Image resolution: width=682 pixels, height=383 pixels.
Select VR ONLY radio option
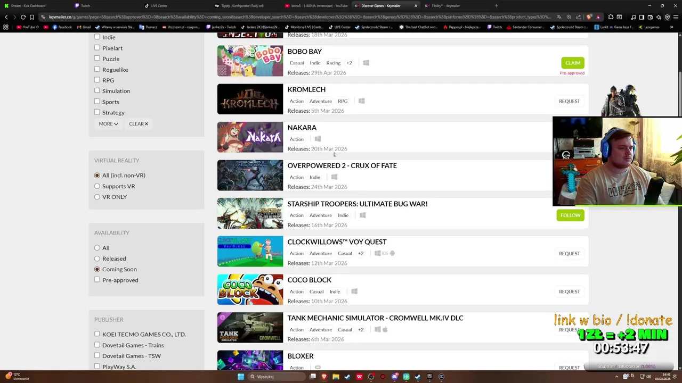[97, 197]
